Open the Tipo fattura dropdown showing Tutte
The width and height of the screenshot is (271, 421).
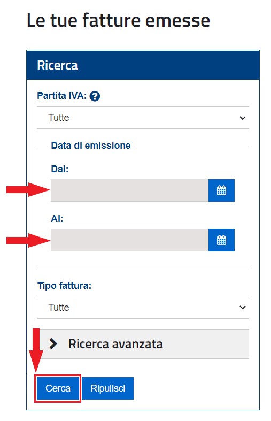click(143, 308)
